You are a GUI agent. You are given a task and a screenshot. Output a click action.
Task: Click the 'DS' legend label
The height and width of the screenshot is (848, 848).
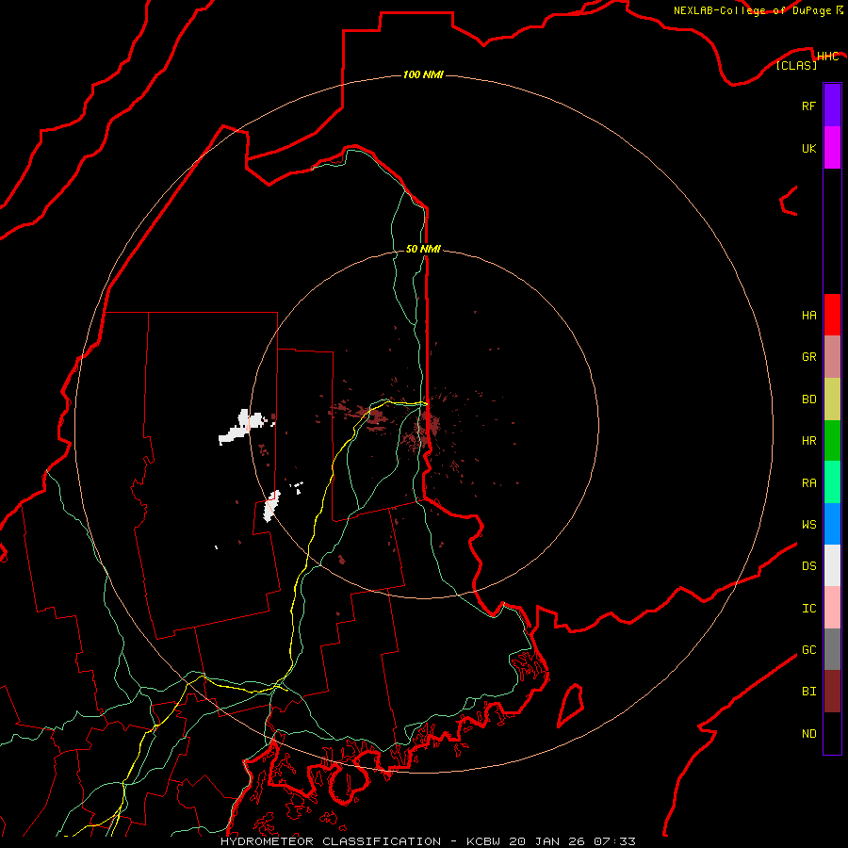tap(808, 566)
